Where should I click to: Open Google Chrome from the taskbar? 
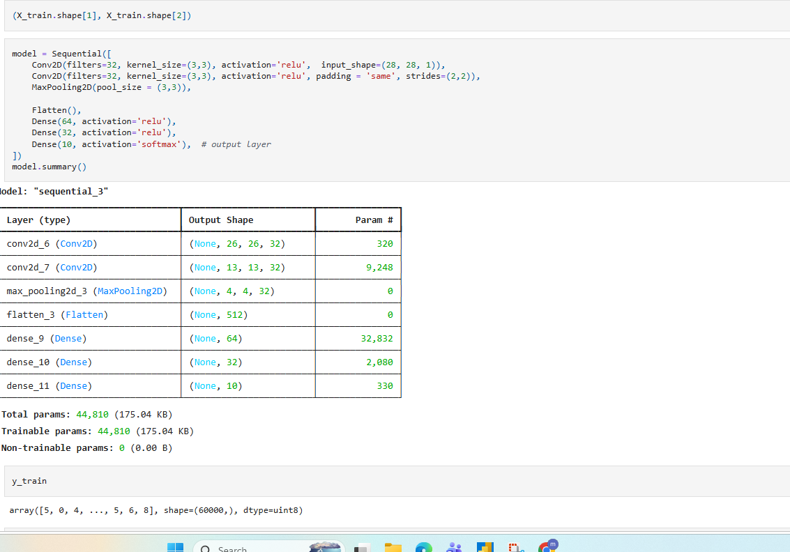[x=547, y=546]
